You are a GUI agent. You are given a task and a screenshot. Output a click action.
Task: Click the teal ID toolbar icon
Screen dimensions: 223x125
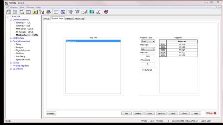[x=92, y=12]
